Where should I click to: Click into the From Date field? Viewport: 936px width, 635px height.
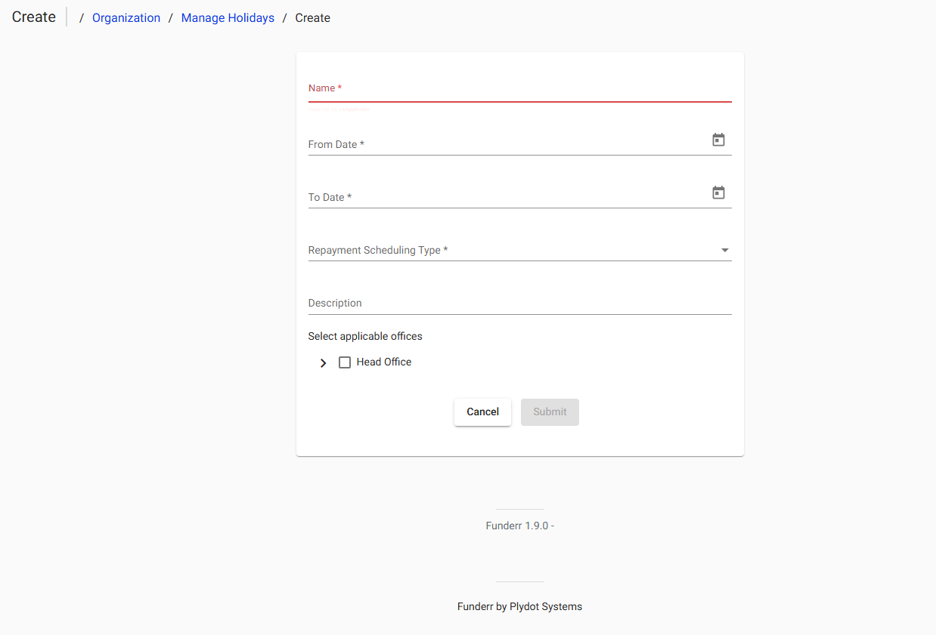[x=507, y=143]
